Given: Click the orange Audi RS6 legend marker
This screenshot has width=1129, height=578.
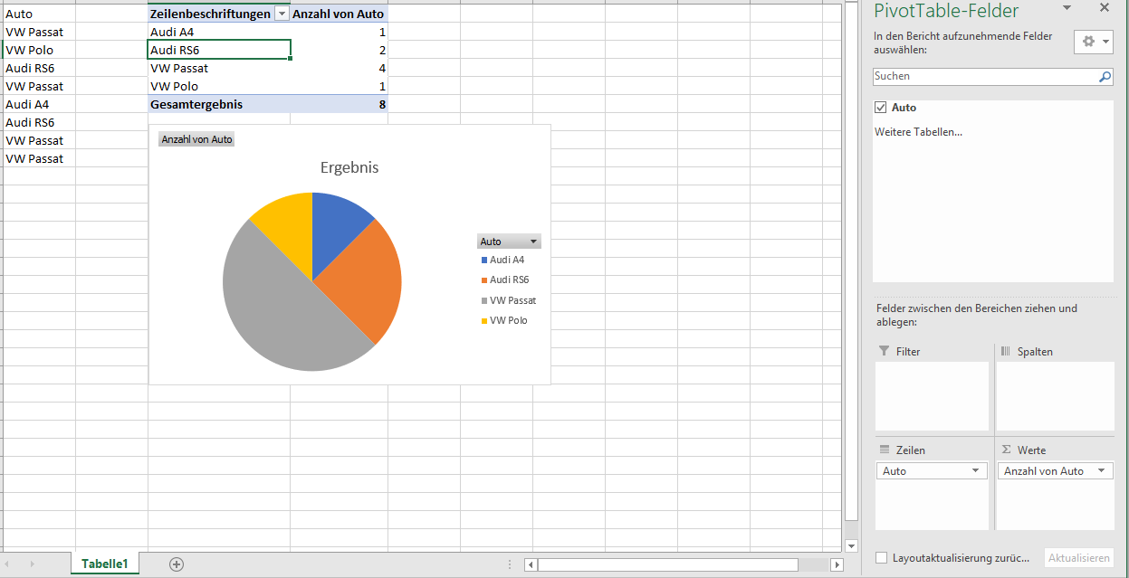Looking at the screenshot, I should click(484, 280).
